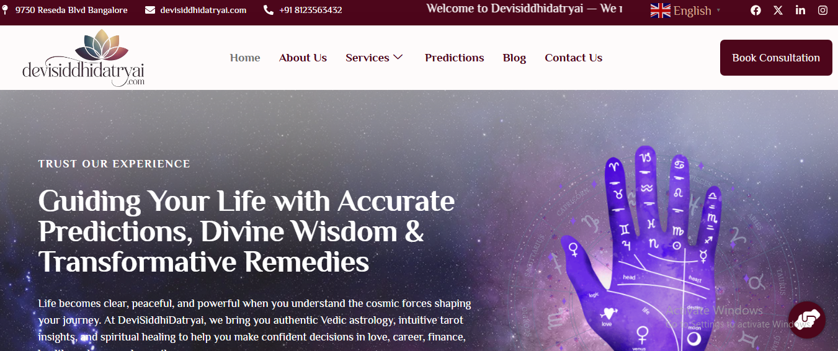Click the envelope email icon
Image resolution: width=838 pixels, height=351 pixels.
tap(150, 10)
